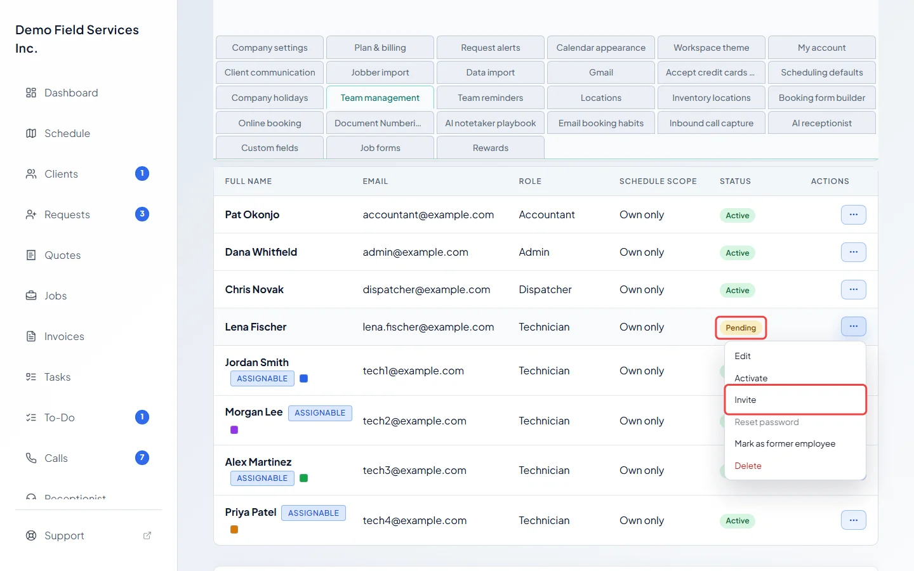Go to Calendar appearance tab

click(x=601, y=48)
